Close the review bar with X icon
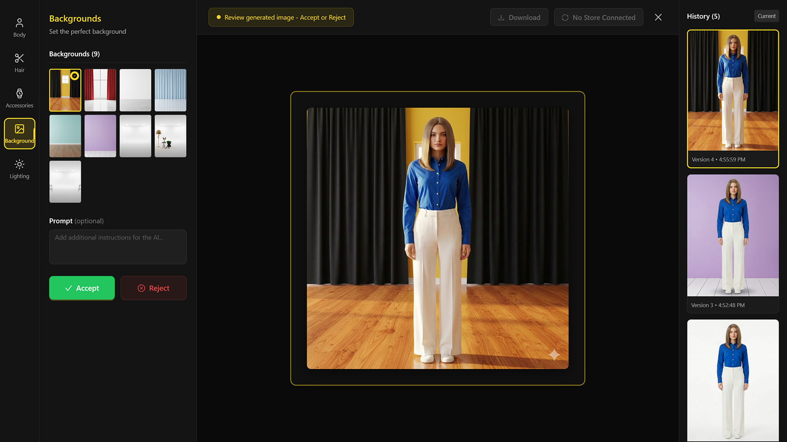The width and height of the screenshot is (787, 442). click(658, 17)
